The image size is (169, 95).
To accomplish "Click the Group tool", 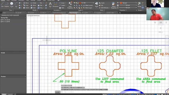I will tap(139, 4).
